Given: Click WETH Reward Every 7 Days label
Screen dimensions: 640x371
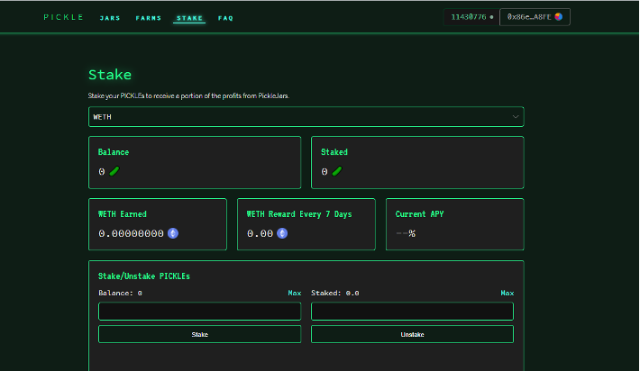Looking at the screenshot, I should click(x=299, y=214).
